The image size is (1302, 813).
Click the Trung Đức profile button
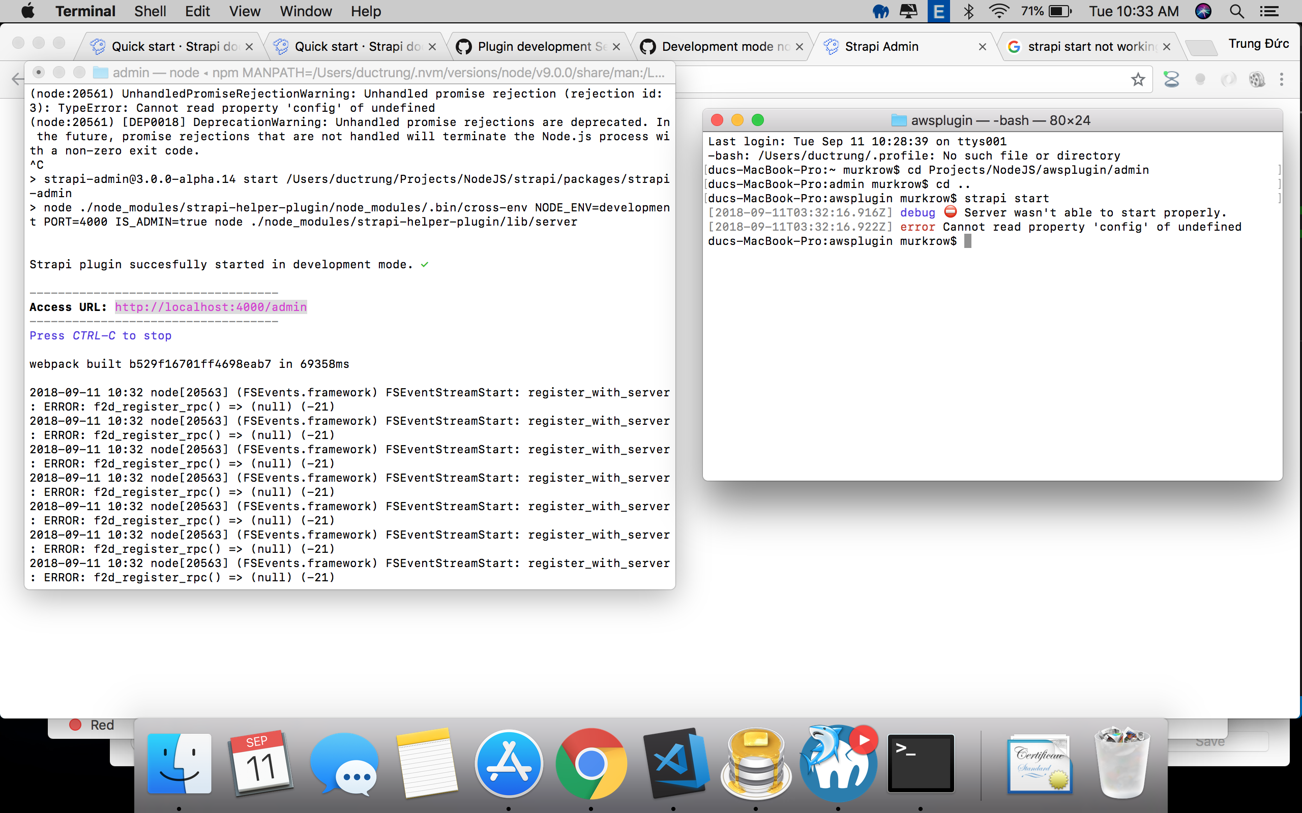(1258, 44)
